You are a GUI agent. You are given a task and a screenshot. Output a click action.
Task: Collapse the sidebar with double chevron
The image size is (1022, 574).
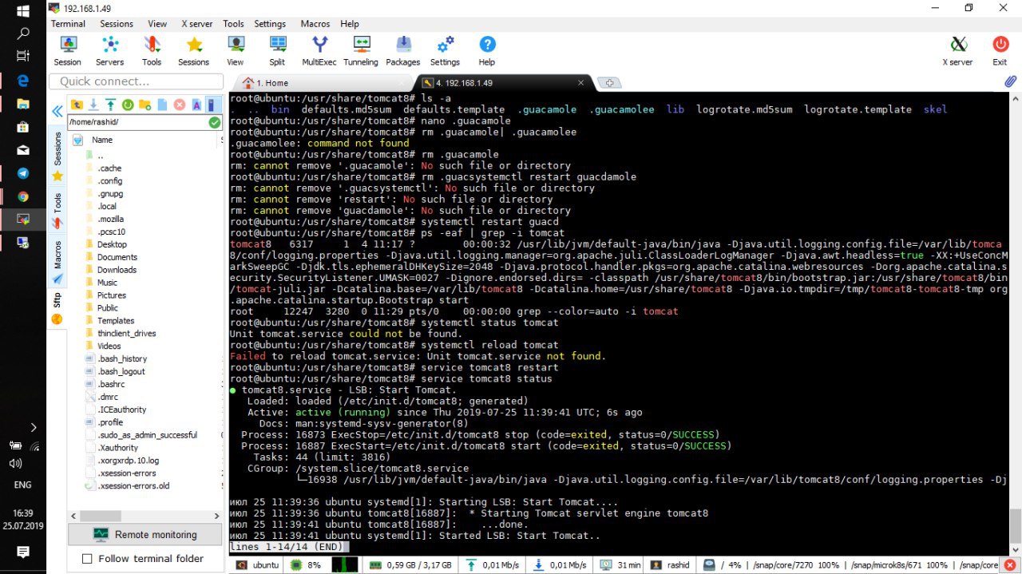(x=57, y=112)
